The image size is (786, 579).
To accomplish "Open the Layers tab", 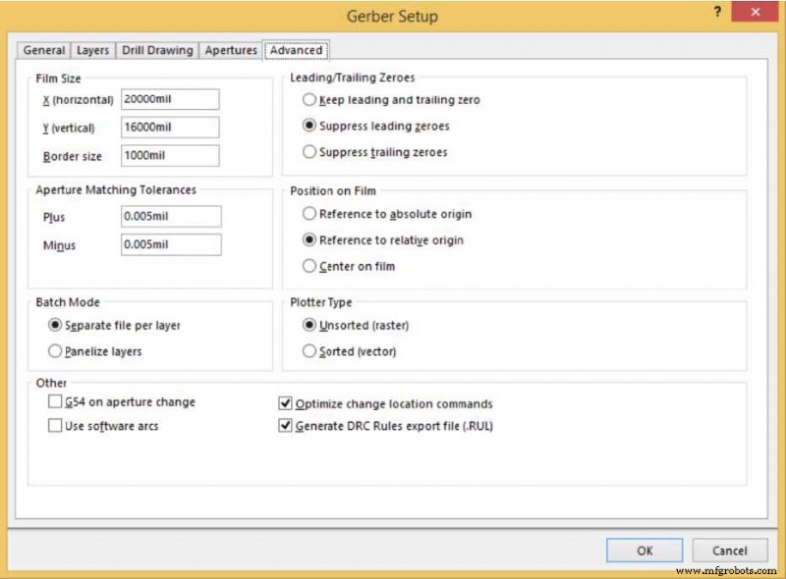I will coord(94,50).
